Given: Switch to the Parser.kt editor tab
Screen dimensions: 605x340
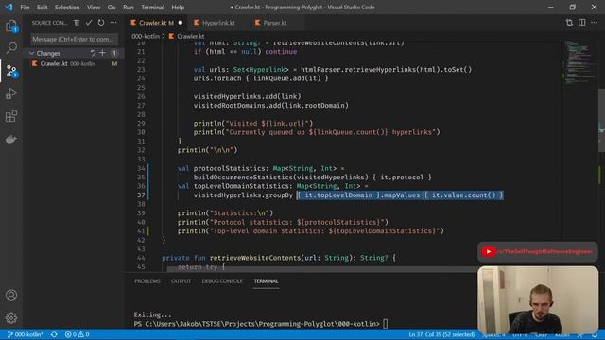Looking at the screenshot, I should click(275, 23).
